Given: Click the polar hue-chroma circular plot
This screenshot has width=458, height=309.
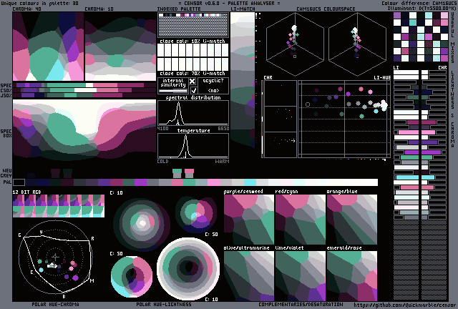Looking at the screenshot, I should pos(56,257).
